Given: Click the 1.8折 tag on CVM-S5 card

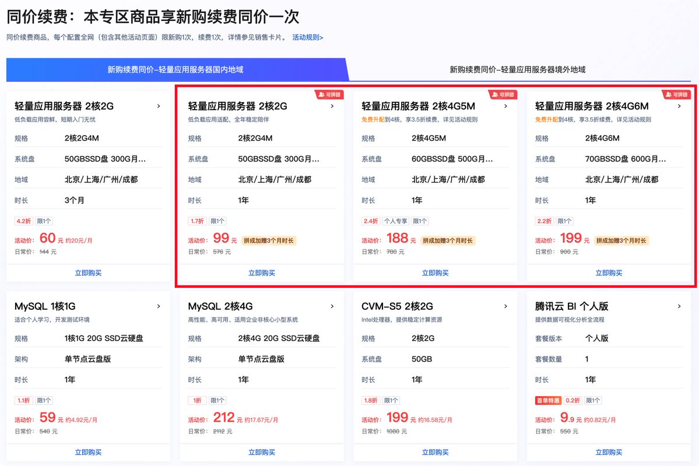Looking at the screenshot, I should pyautogui.click(x=370, y=401).
